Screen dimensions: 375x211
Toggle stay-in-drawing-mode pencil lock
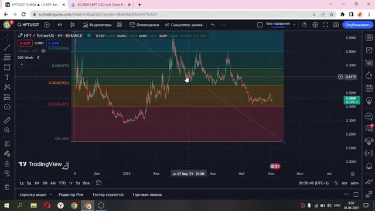click(x=7, y=154)
